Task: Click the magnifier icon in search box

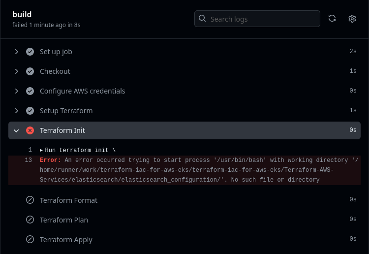Action: pos(202,19)
